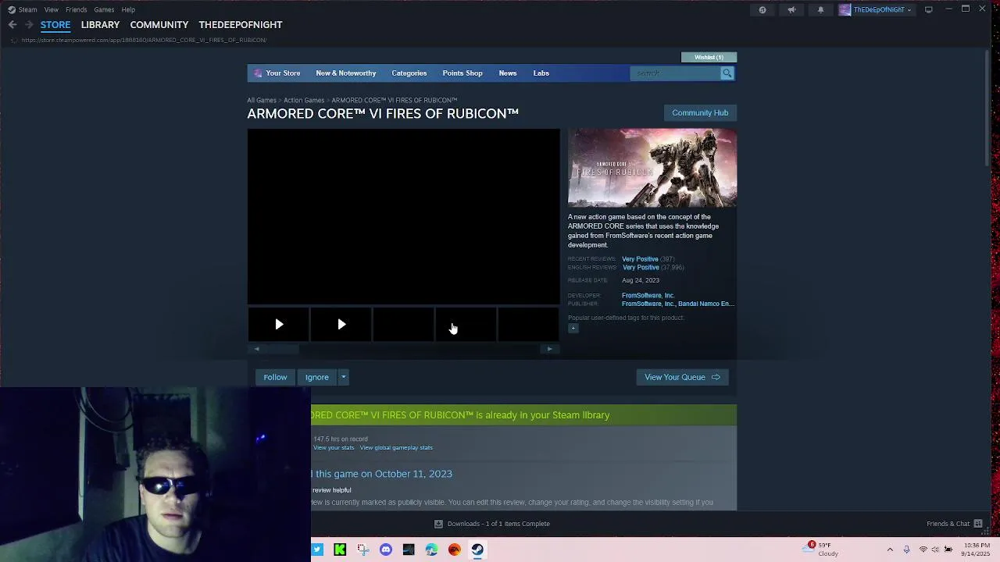Open New & Noteworthy menu
The image size is (1000, 562).
coord(346,73)
